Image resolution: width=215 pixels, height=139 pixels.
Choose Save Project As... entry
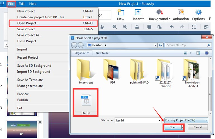[x=30, y=35]
